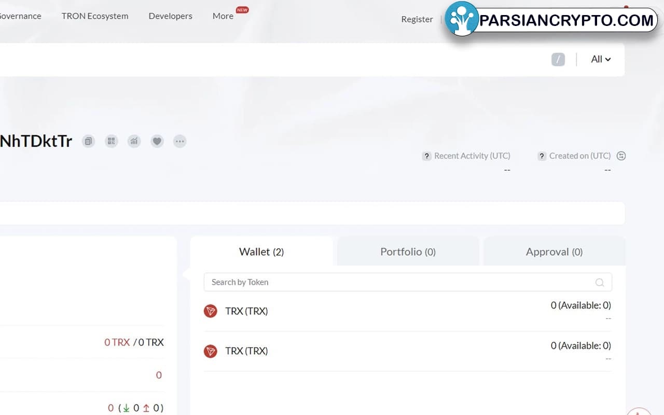Open the three-dots more options icon
The width and height of the screenshot is (664, 415).
180,141
